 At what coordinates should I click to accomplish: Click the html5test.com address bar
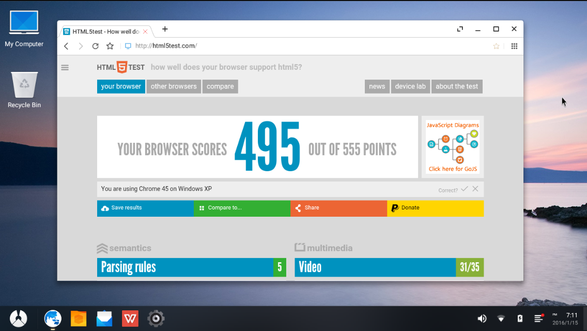pos(310,46)
